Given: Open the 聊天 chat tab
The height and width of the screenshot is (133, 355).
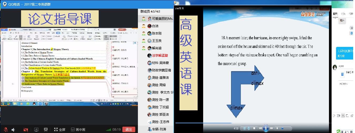Looking at the screenshot, I should (335, 14).
